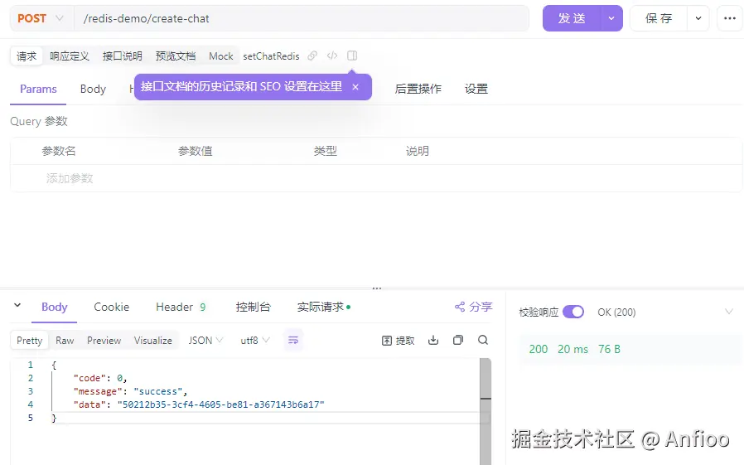Select the 请求 tab
This screenshot has width=744, height=465.
pyautogui.click(x=27, y=56)
